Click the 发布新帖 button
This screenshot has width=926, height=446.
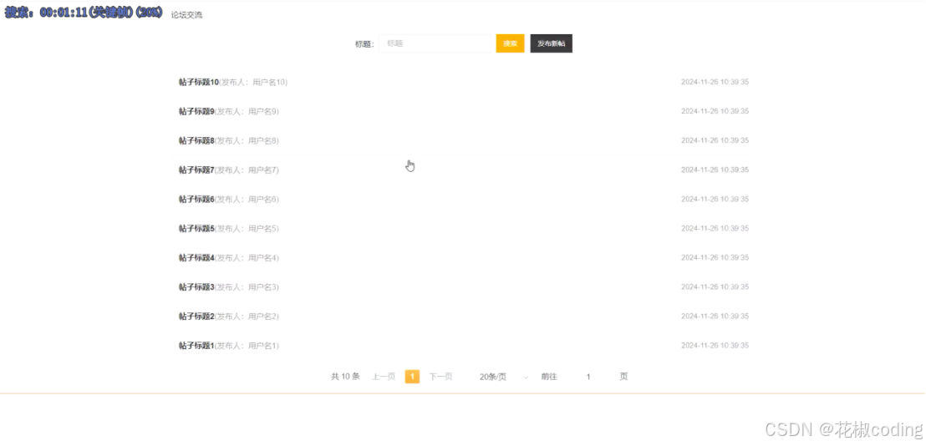pos(551,43)
